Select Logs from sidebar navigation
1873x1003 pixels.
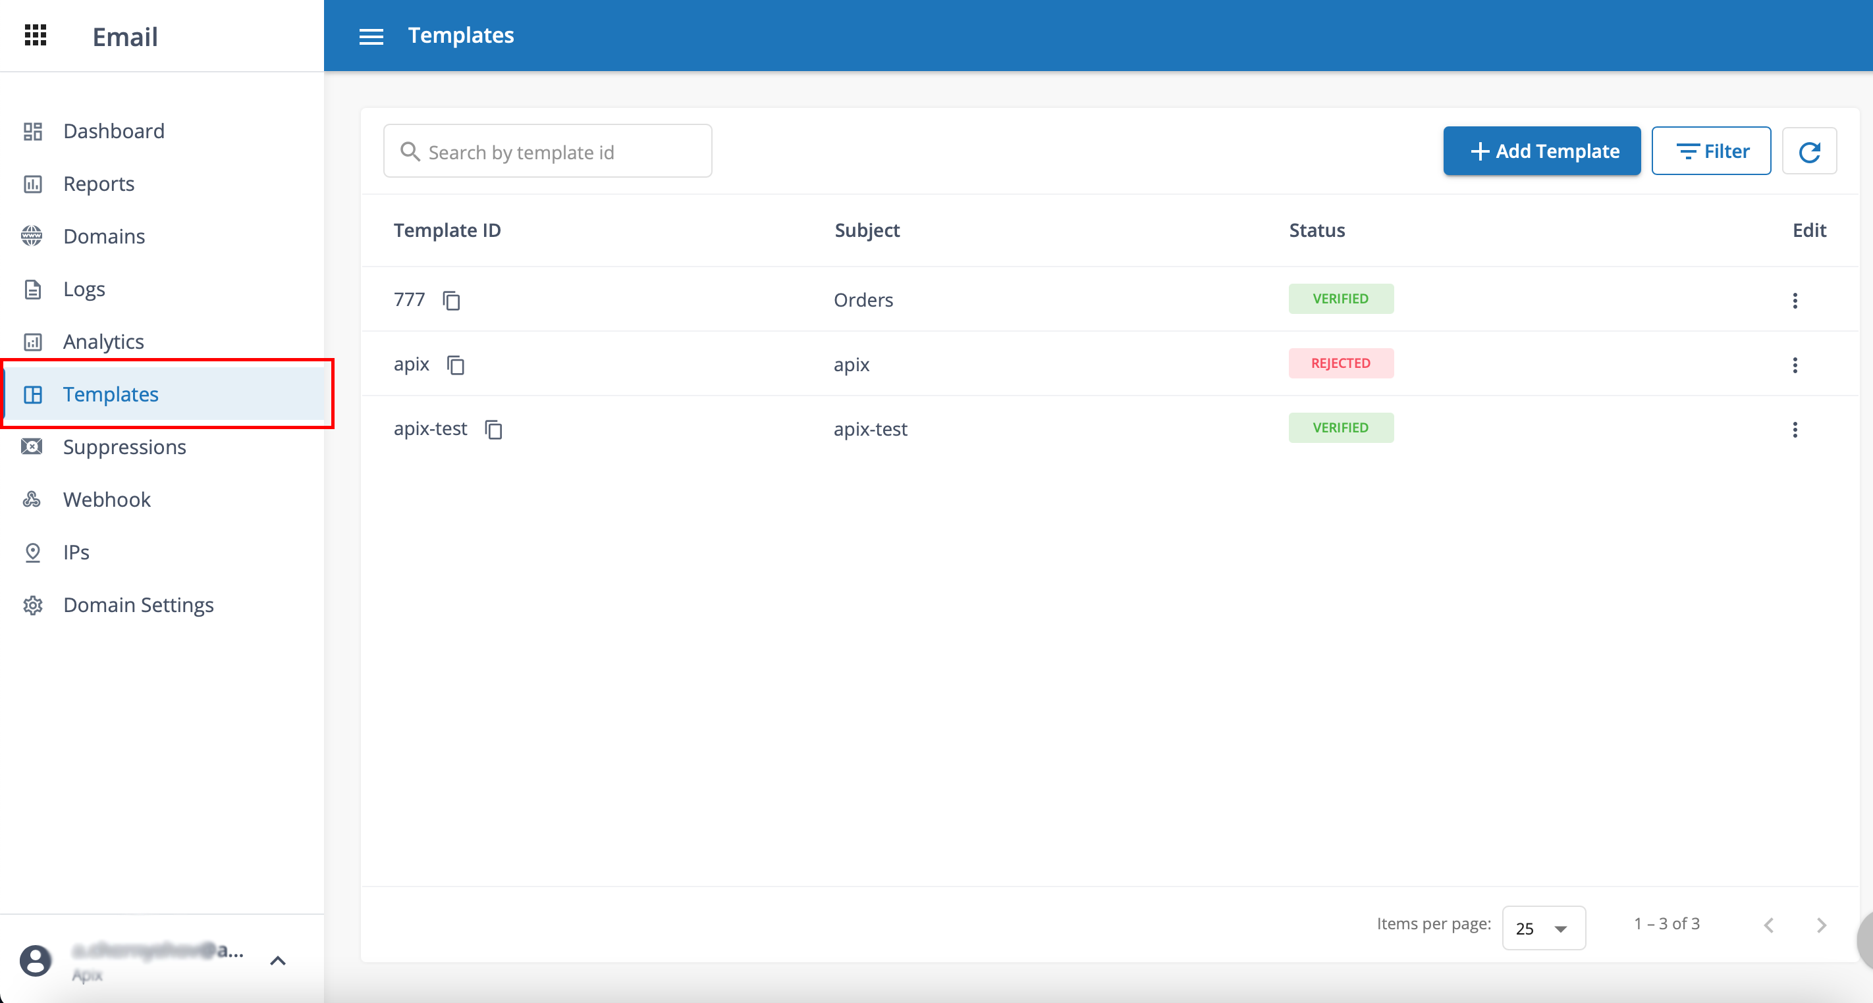(x=83, y=288)
